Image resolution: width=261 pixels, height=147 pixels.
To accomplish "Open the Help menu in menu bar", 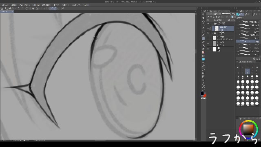I will click(86, 5).
